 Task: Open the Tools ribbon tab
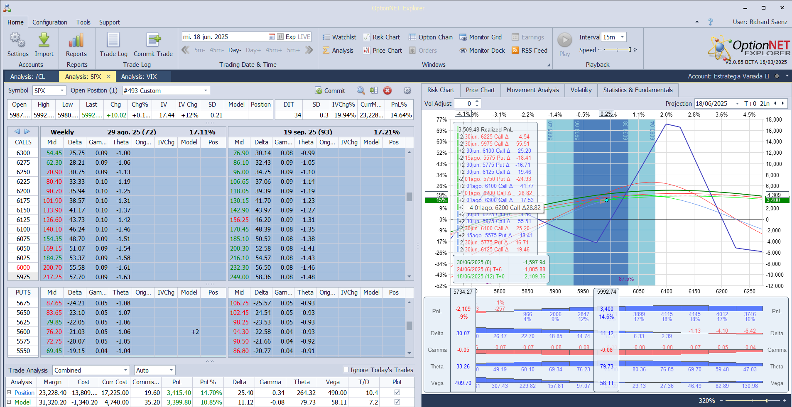tap(83, 22)
